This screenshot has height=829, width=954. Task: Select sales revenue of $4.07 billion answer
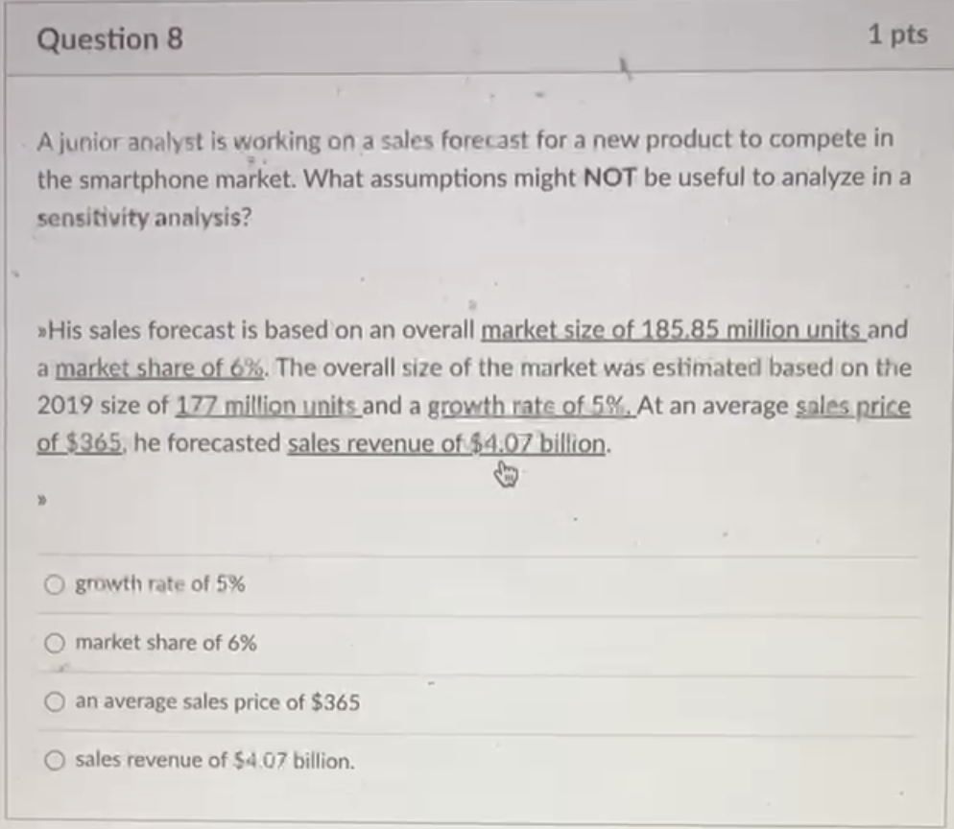click(56, 761)
